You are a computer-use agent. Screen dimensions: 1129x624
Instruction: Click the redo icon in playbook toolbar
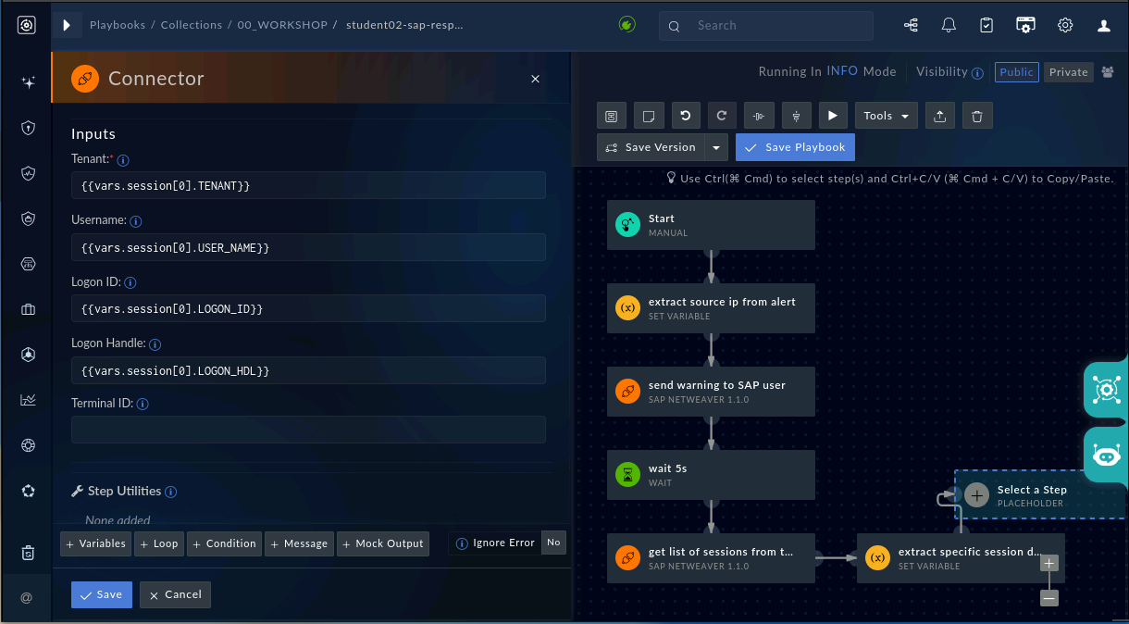[722, 116]
